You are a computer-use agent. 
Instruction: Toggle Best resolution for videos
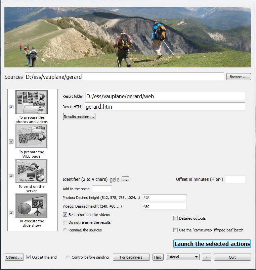pos(65,215)
